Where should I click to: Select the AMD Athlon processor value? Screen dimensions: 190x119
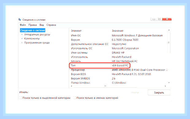pos(139,70)
